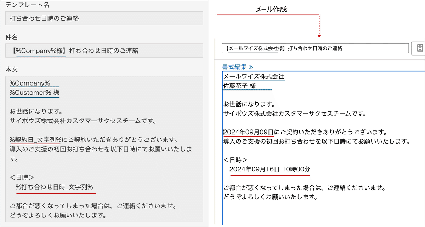Select the underlined company name メールワイズ株式会社
This screenshot has height=227, width=425.
click(253, 76)
